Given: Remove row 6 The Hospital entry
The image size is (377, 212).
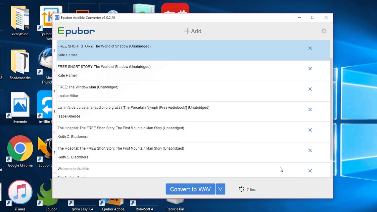Looking at the screenshot, I should 310,130.
